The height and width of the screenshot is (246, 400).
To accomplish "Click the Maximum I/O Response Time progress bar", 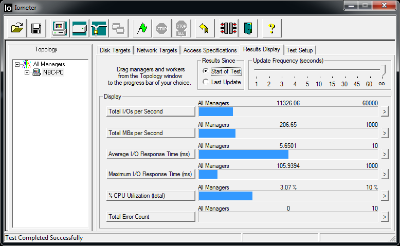I will (288, 175).
